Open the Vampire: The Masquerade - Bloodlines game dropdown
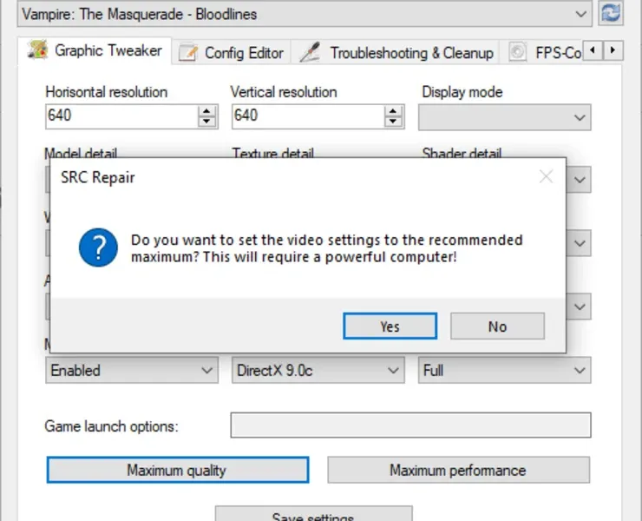This screenshot has width=642, height=521. [x=305, y=14]
